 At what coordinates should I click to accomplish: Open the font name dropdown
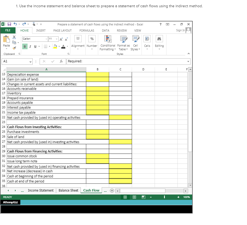[46, 39]
